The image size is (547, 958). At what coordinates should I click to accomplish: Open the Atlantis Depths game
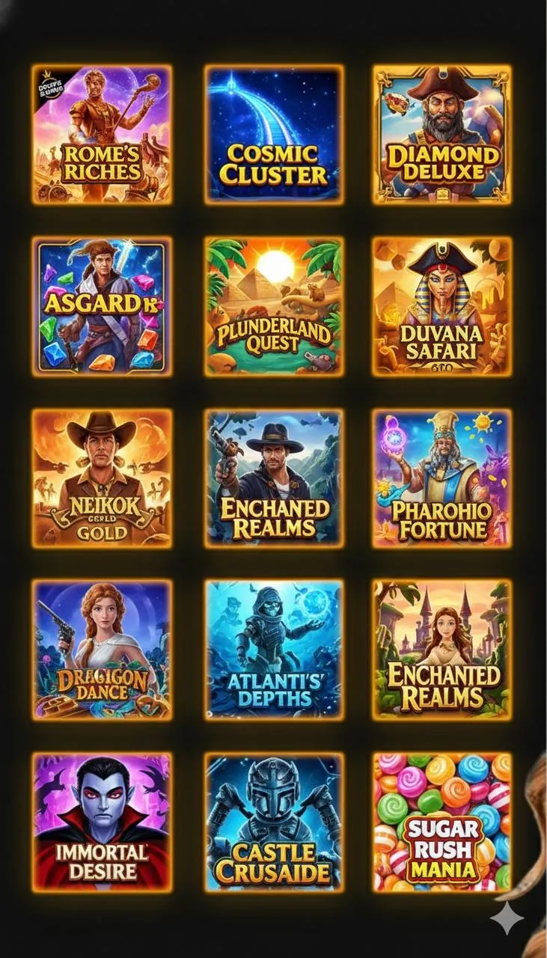[x=274, y=650]
